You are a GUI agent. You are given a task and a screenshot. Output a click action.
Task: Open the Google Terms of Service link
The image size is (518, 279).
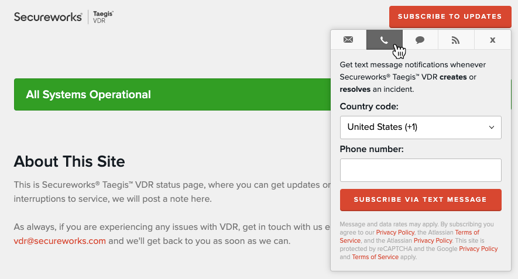(x=375, y=257)
